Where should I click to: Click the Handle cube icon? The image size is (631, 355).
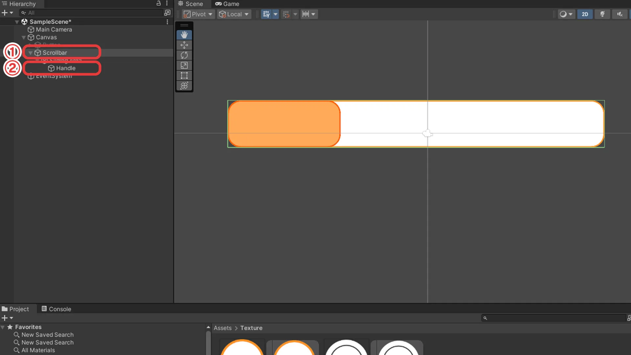tap(51, 68)
